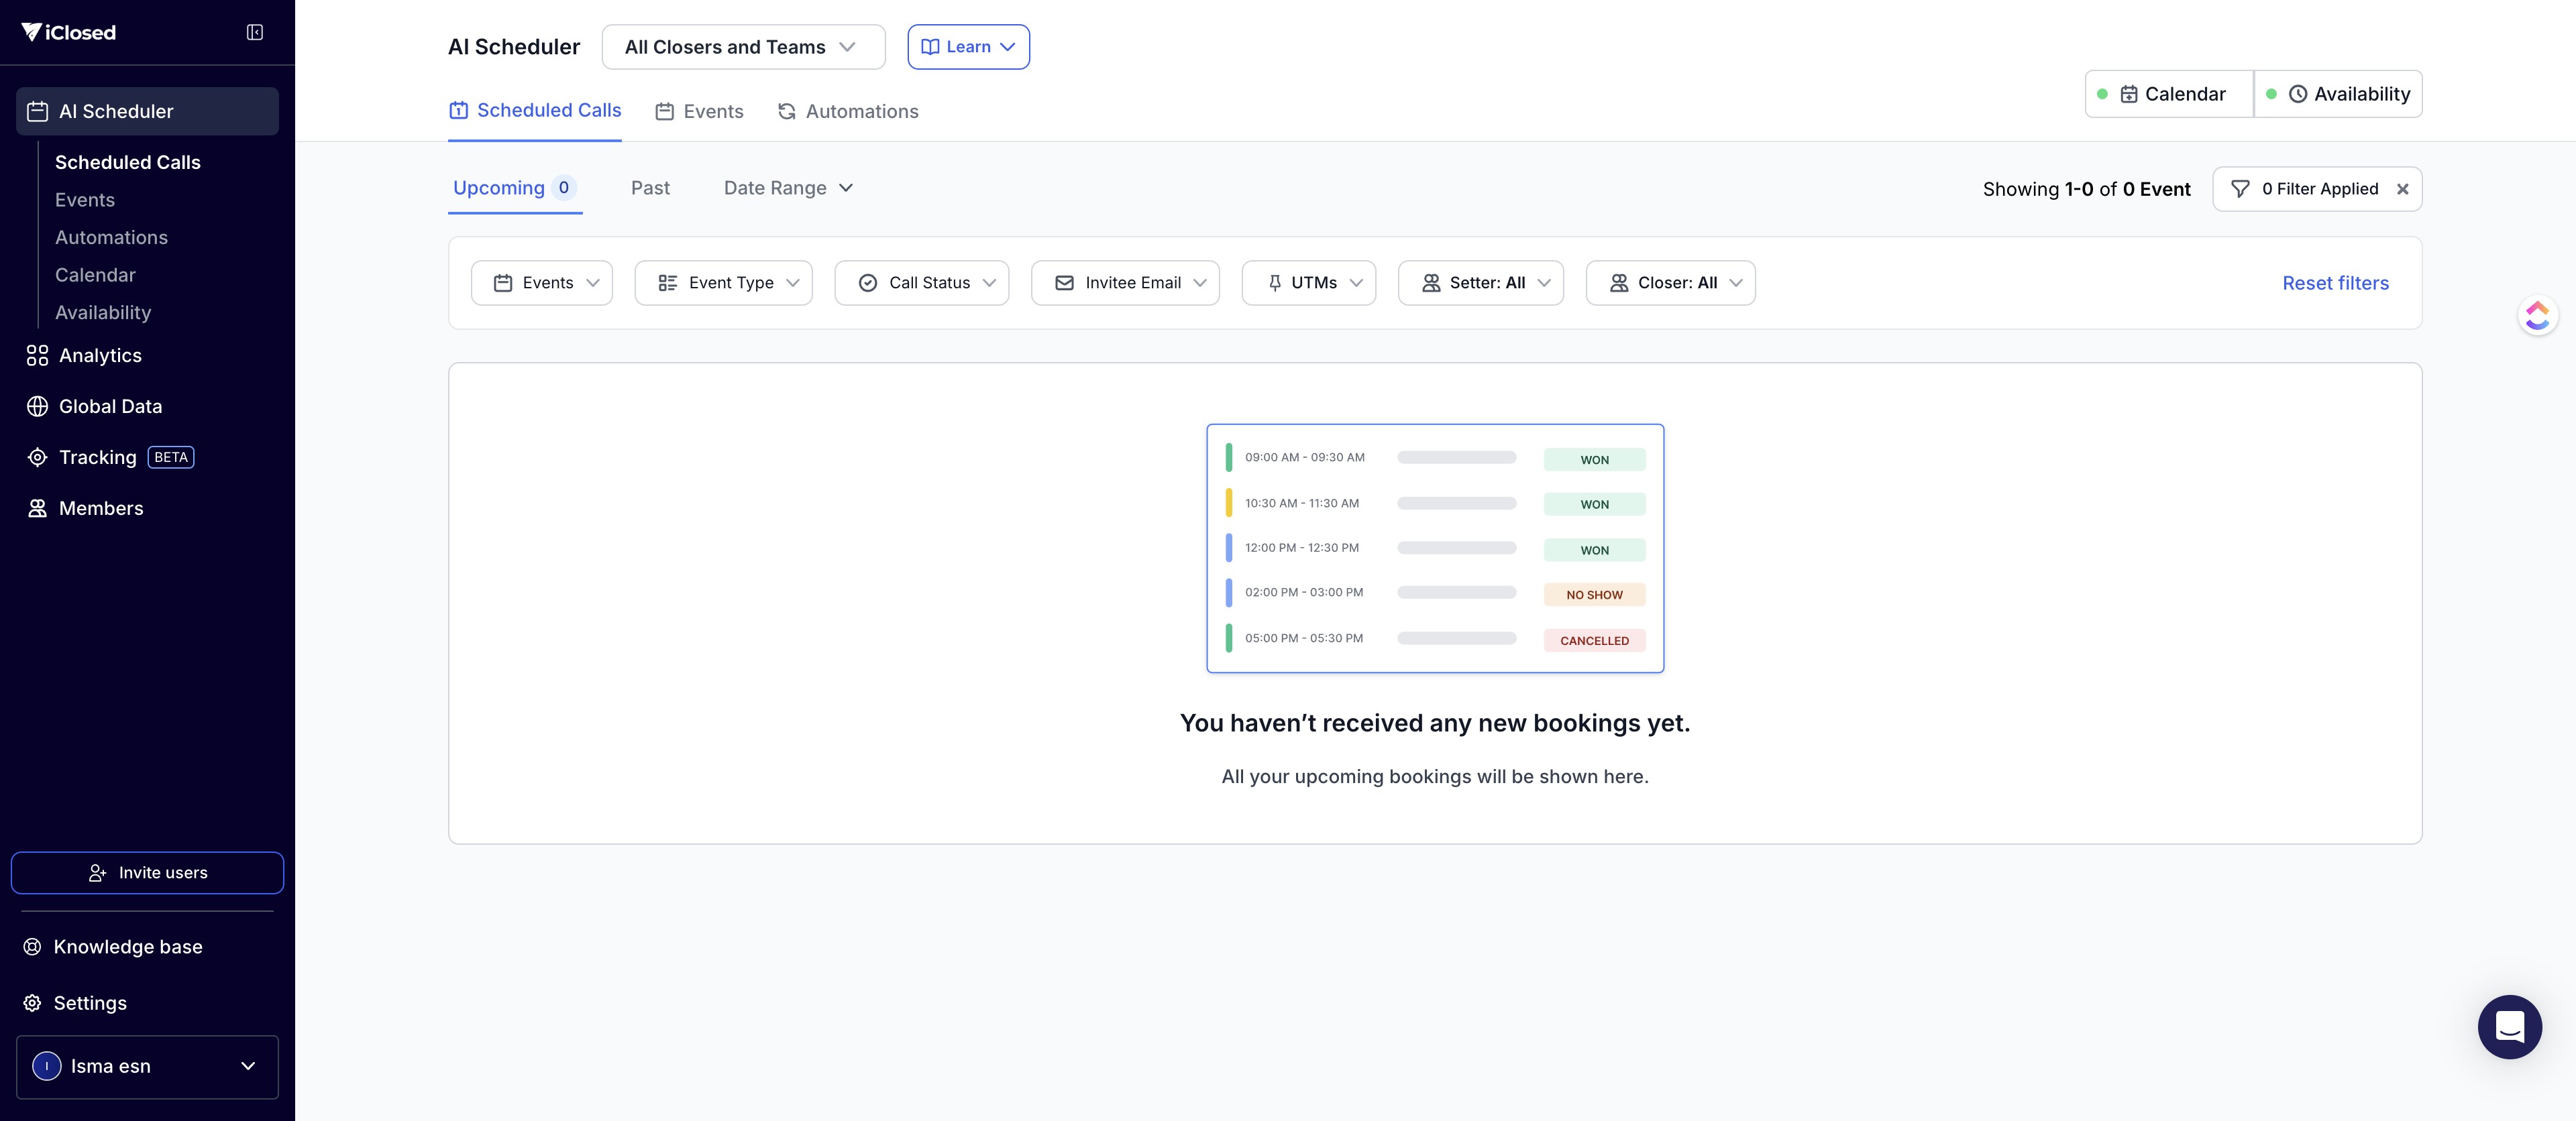Open the Call Status filter dropdown
This screenshot has height=1121, width=2576.
tap(921, 283)
